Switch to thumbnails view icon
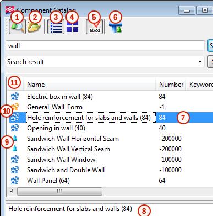Image resolution: width=213 pixels, height=216 pixels. [72, 27]
